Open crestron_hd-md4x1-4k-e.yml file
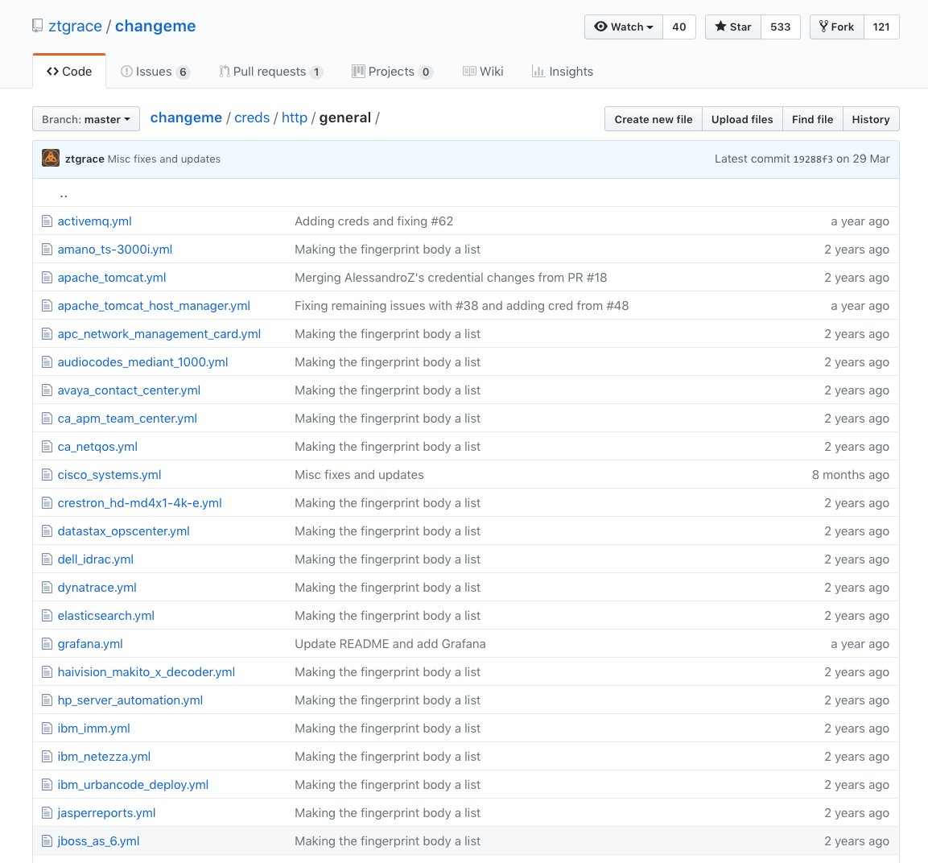 [140, 503]
